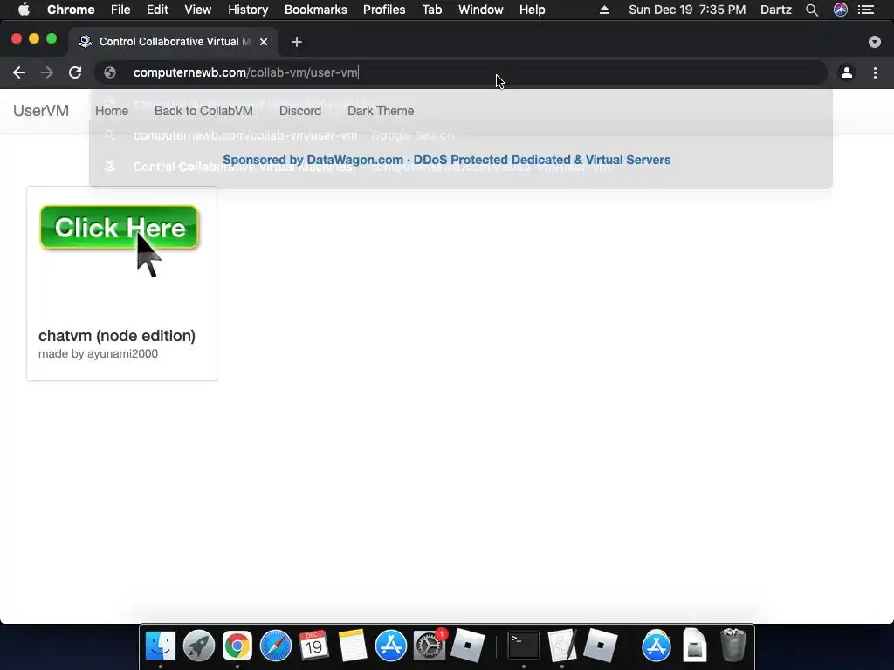Screen dimensions: 894x670
Task: Go back with the browser back arrow
Action: tap(19, 72)
